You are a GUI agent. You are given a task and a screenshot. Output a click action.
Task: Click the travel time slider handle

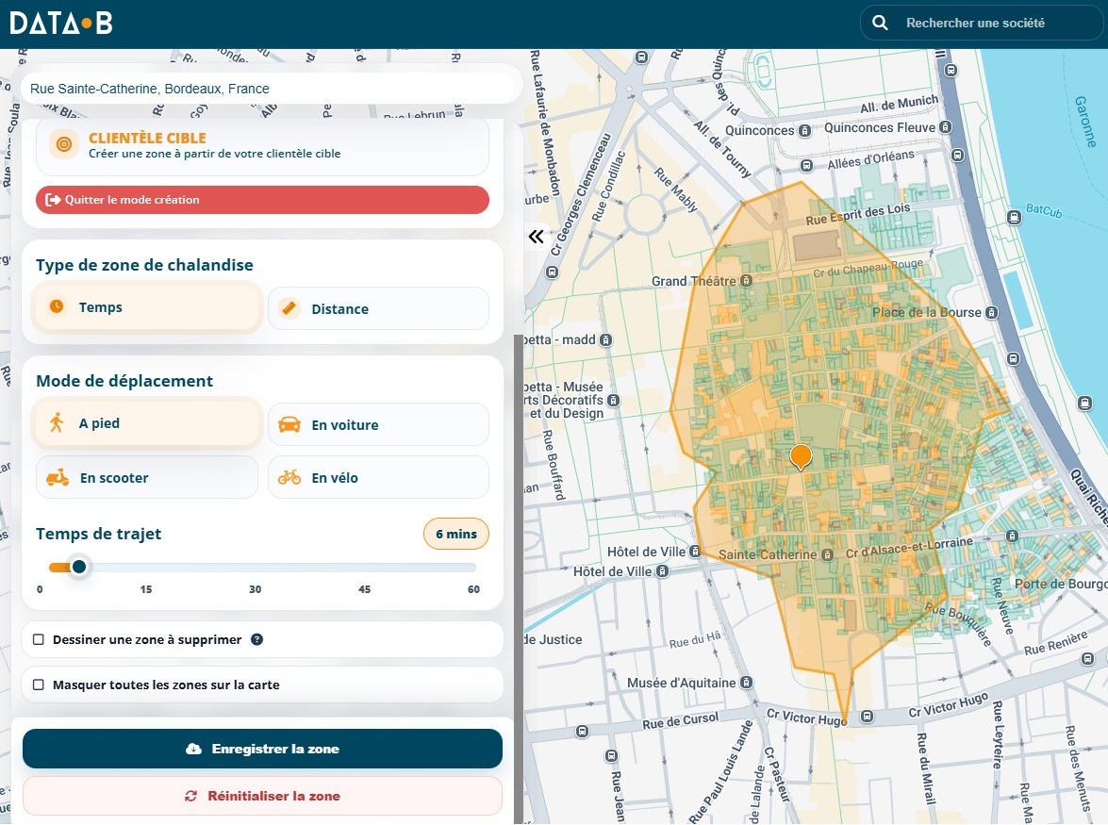pos(79,567)
